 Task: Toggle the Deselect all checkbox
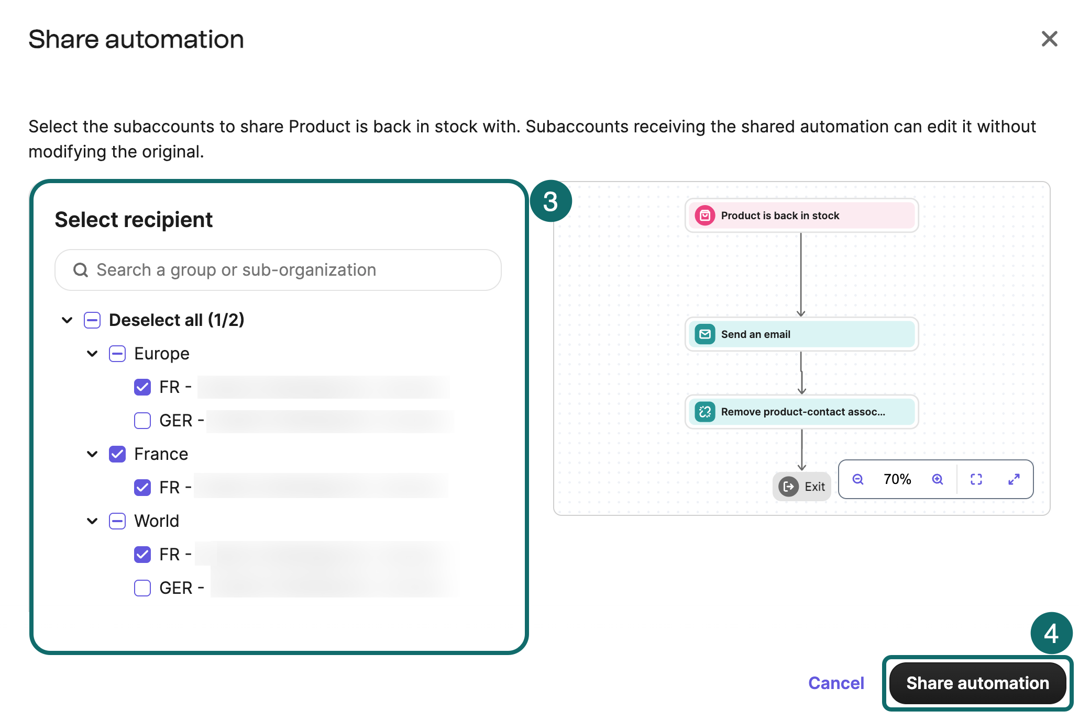pos(92,320)
